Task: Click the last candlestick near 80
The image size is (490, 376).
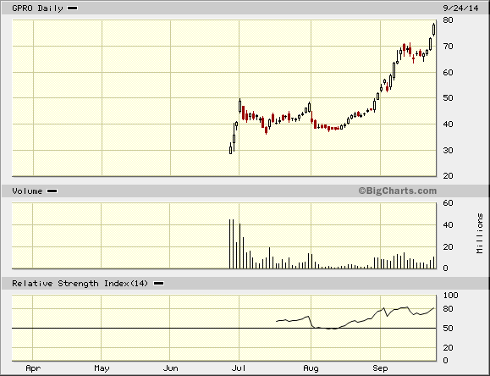Action: [x=434, y=30]
